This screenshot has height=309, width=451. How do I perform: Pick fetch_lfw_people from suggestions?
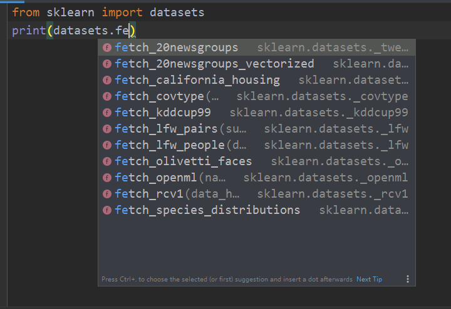point(257,145)
